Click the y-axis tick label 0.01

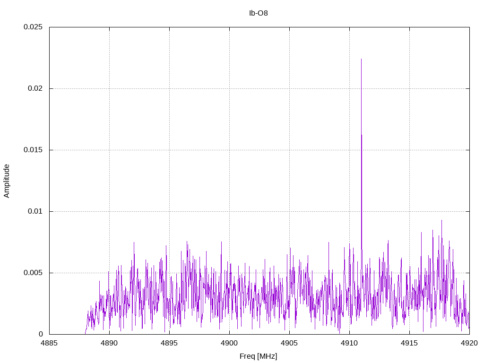(x=35, y=211)
